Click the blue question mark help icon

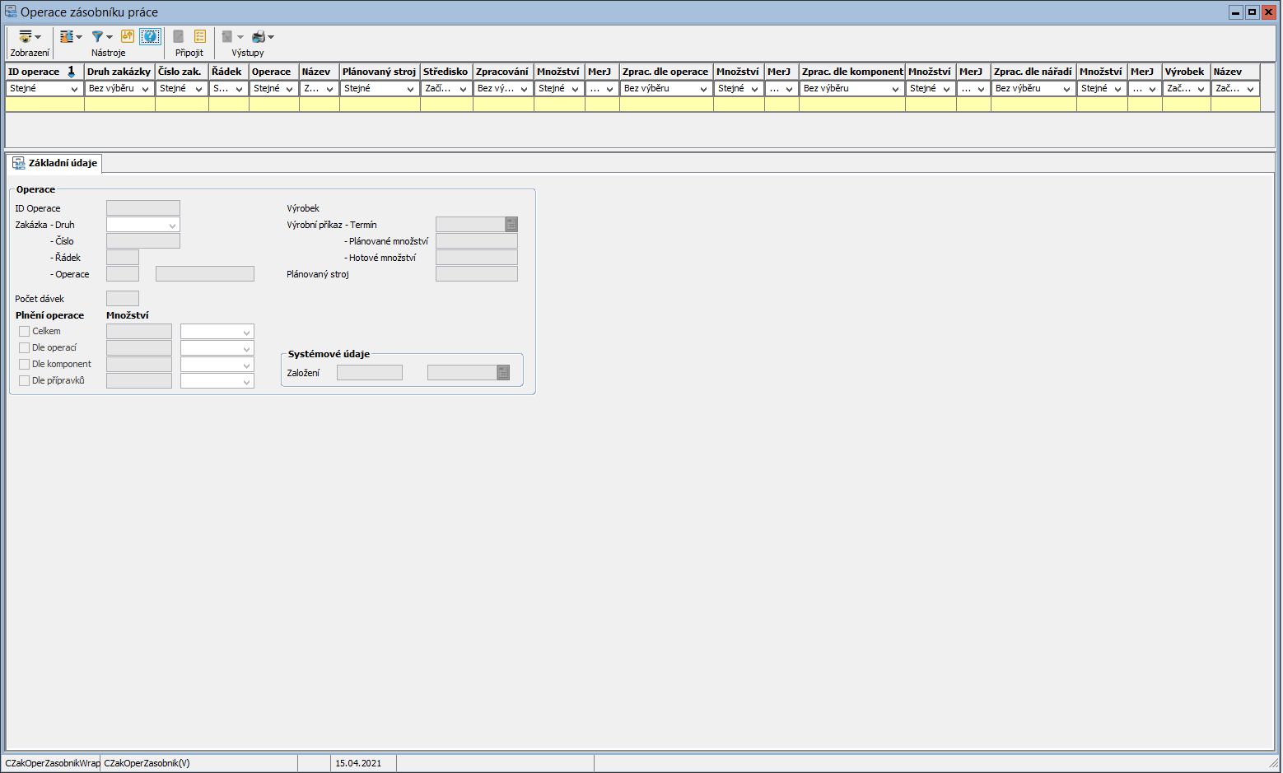pos(150,36)
